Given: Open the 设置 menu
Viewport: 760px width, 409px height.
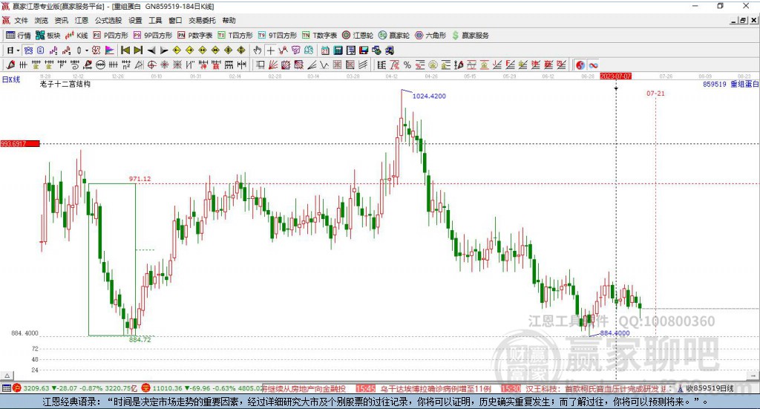Looking at the screenshot, I should (x=135, y=20).
